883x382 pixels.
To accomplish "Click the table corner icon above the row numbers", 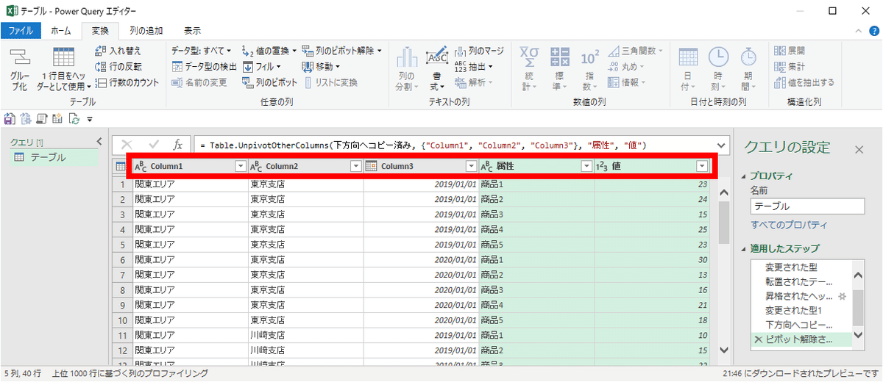I will coord(121,167).
